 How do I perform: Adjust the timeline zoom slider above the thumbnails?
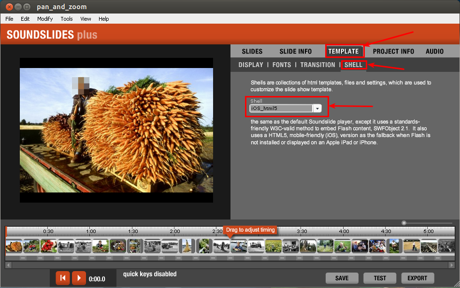[x=404, y=223]
